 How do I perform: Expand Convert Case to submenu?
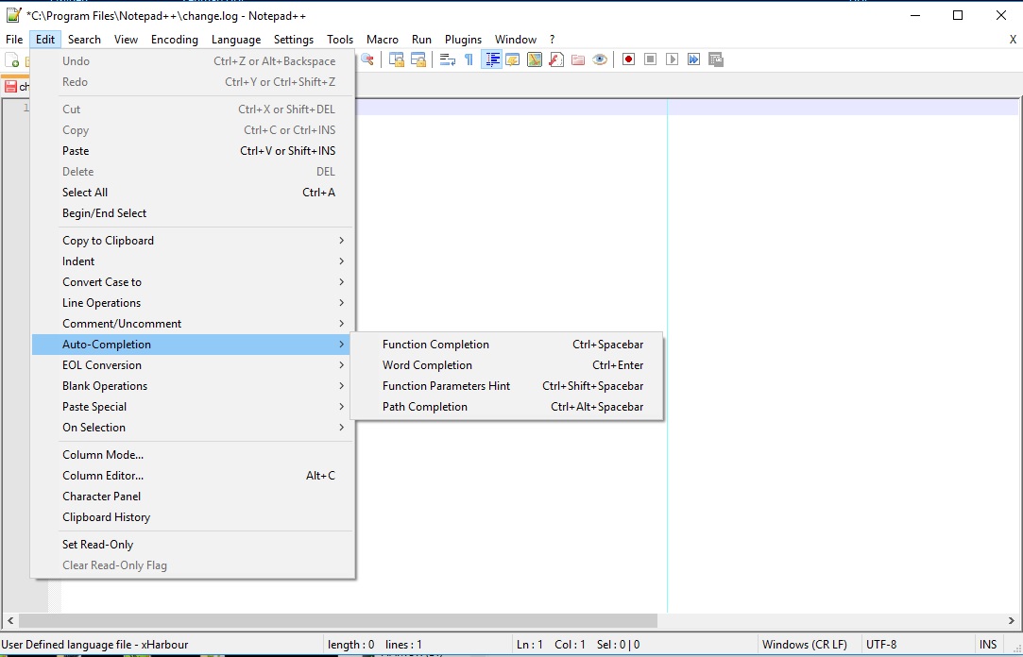193,282
